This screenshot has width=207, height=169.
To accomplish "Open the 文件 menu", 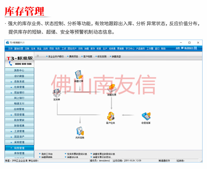I will pos(10,49).
